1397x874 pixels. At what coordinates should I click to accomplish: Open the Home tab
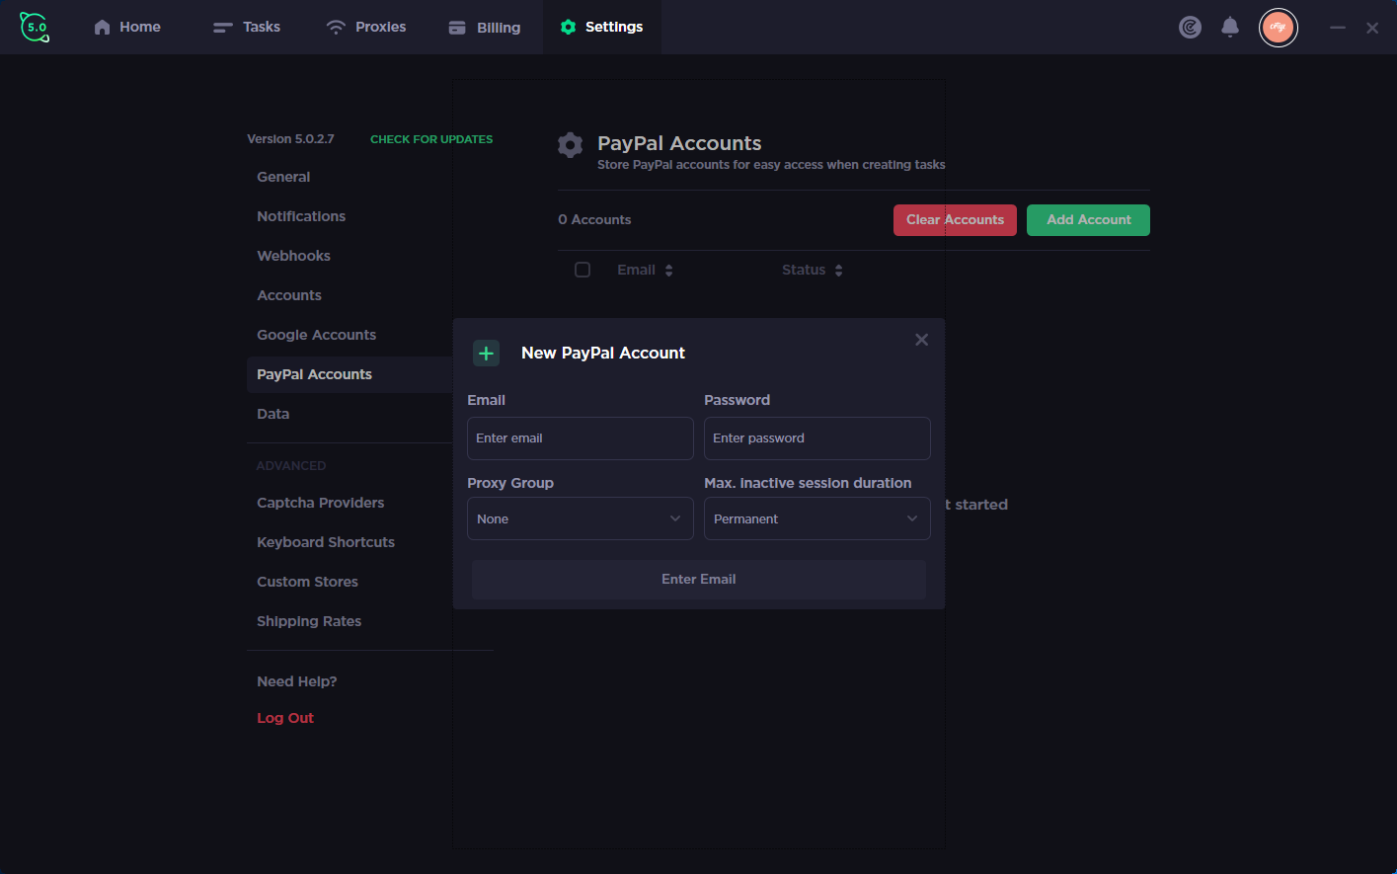pyautogui.click(x=127, y=27)
